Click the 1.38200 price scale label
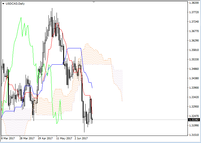 point(194,3)
